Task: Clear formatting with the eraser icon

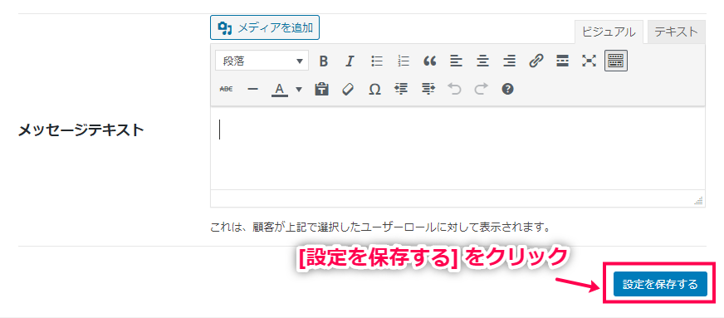Action: [x=348, y=89]
